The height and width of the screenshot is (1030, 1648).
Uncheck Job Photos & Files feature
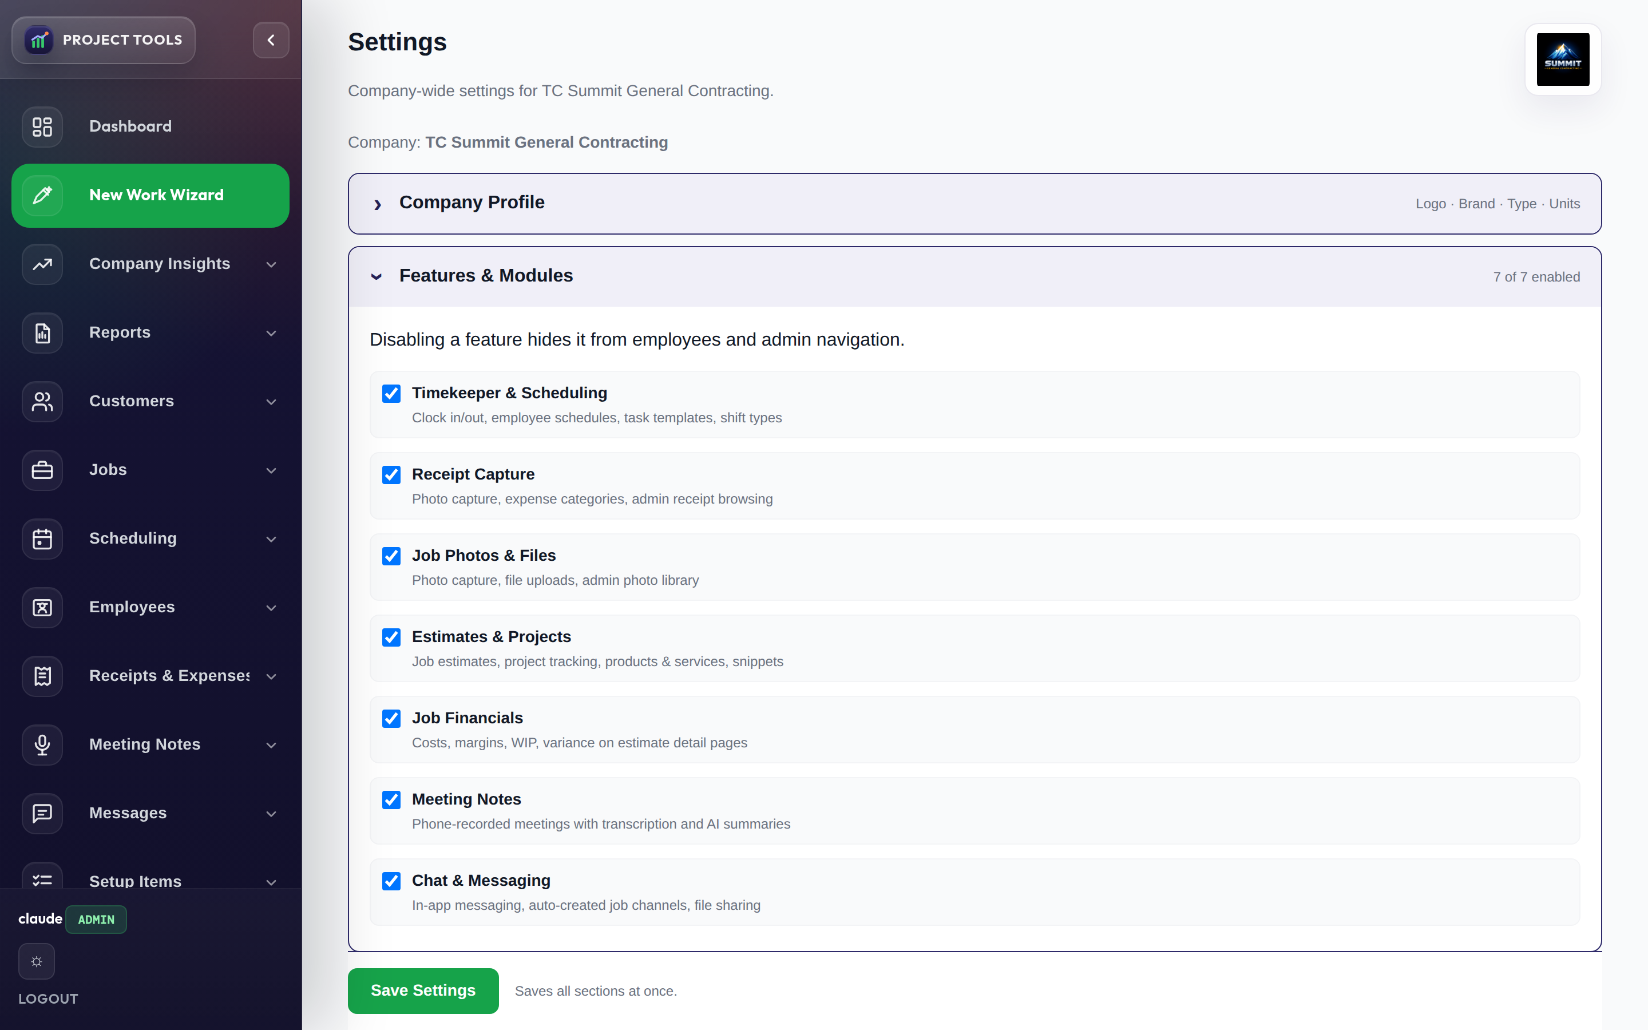(391, 556)
